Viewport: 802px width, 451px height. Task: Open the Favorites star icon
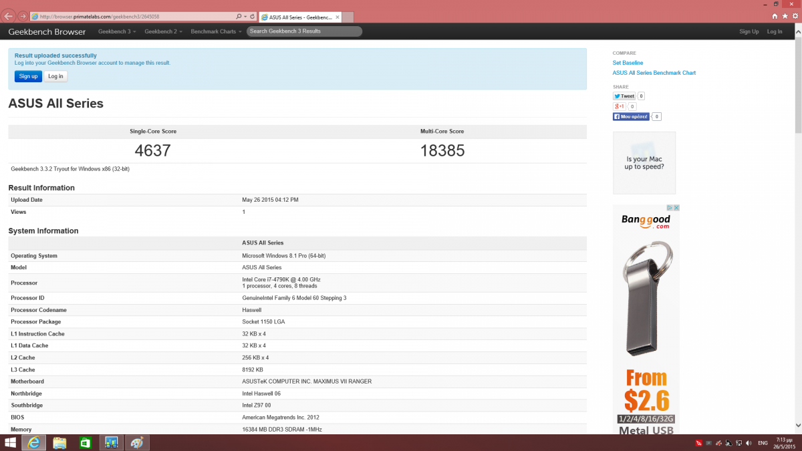tap(785, 15)
